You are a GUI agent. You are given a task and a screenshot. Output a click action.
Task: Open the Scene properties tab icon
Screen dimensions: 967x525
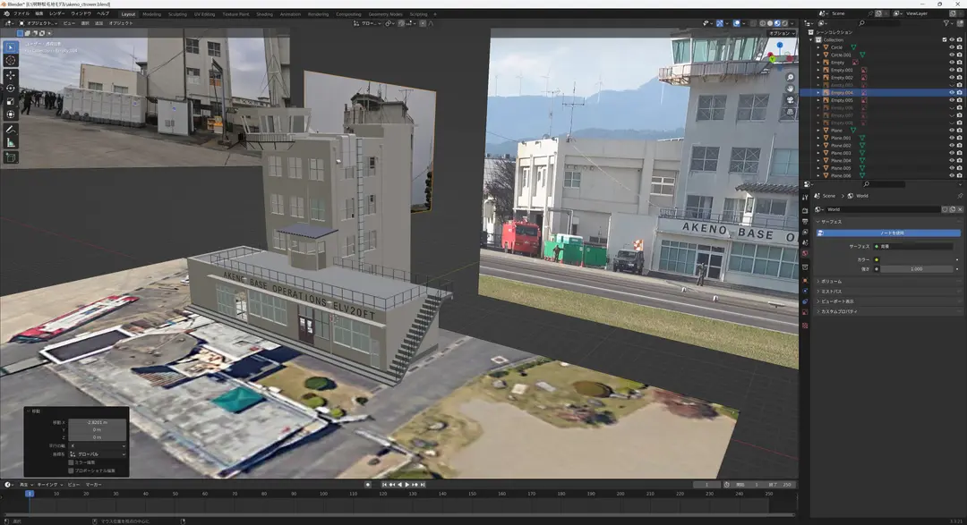(805, 242)
